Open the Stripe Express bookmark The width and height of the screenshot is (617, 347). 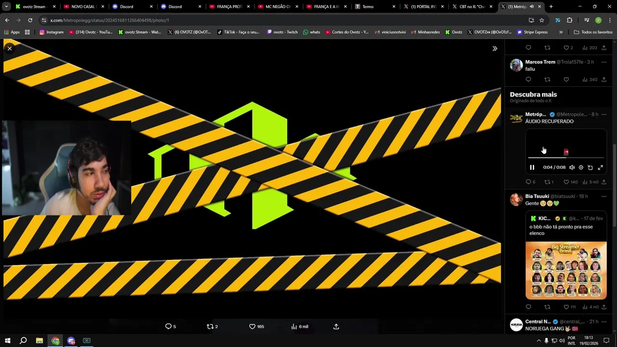pos(532,32)
